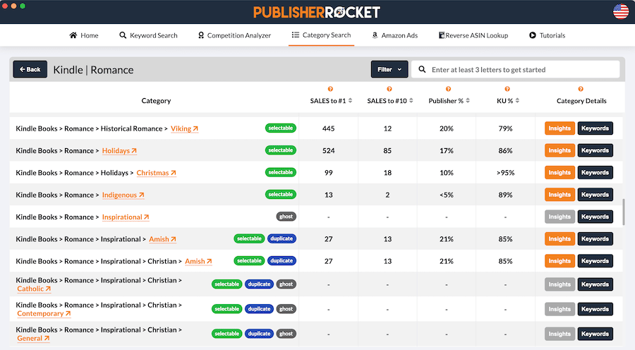The width and height of the screenshot is (635, 350).
Task: Click the Publisher Rocket logo
Action: click(x=317, y=12)
